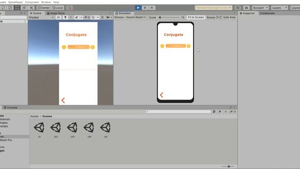Click the grid snapping icon in toolbar
The width and height of the screenshot is (300, 169).
click(70, 8)
